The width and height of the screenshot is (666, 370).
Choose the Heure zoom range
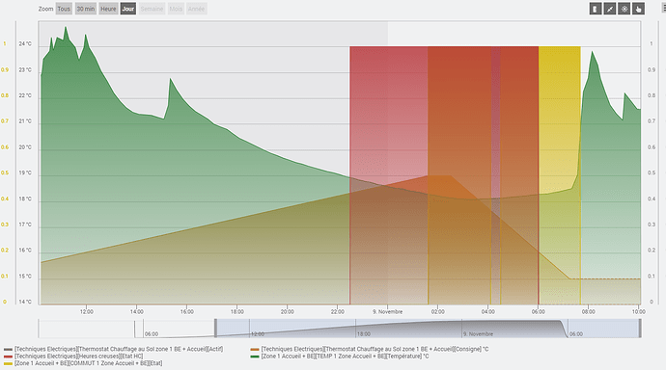(108, 9)
